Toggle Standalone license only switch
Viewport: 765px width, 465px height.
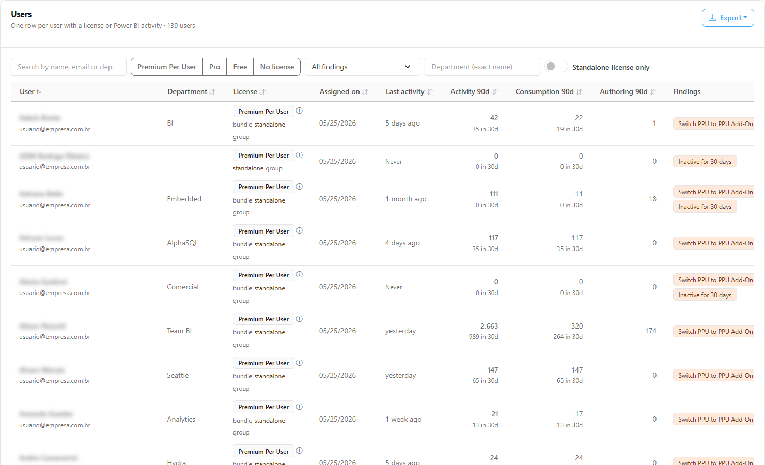tap(556, 67)
